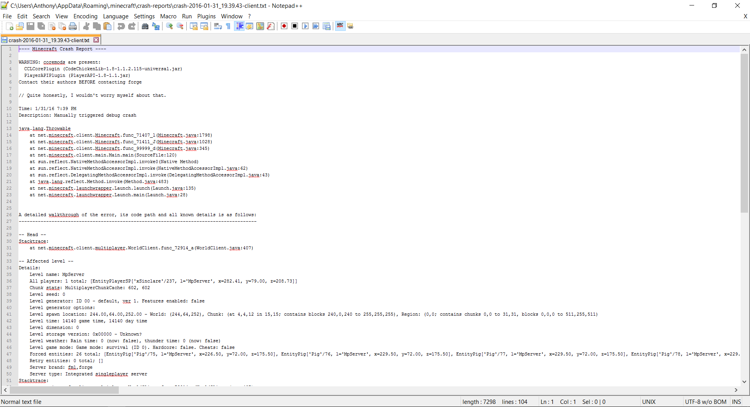Image resolution: width=750 pixels, height=407 pixels.
Task: Toggle the spell check ABC icon
Action: click(340, 26)
